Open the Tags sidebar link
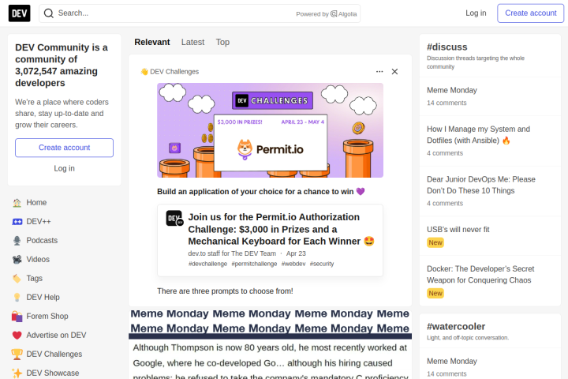568x379 pixels. tap(64, 278)
